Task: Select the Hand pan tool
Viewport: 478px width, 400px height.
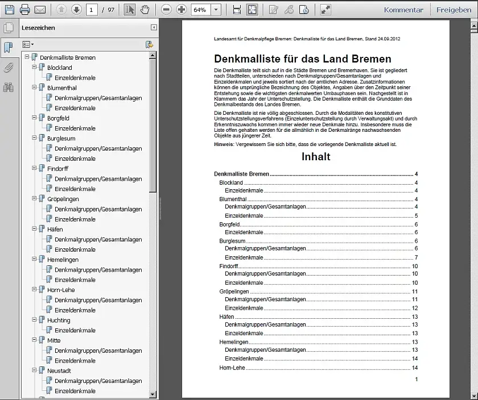Action: [x=145, y=10]
